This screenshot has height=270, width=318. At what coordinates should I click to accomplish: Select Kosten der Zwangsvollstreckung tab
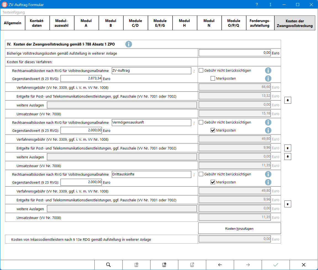pos(295,23)
